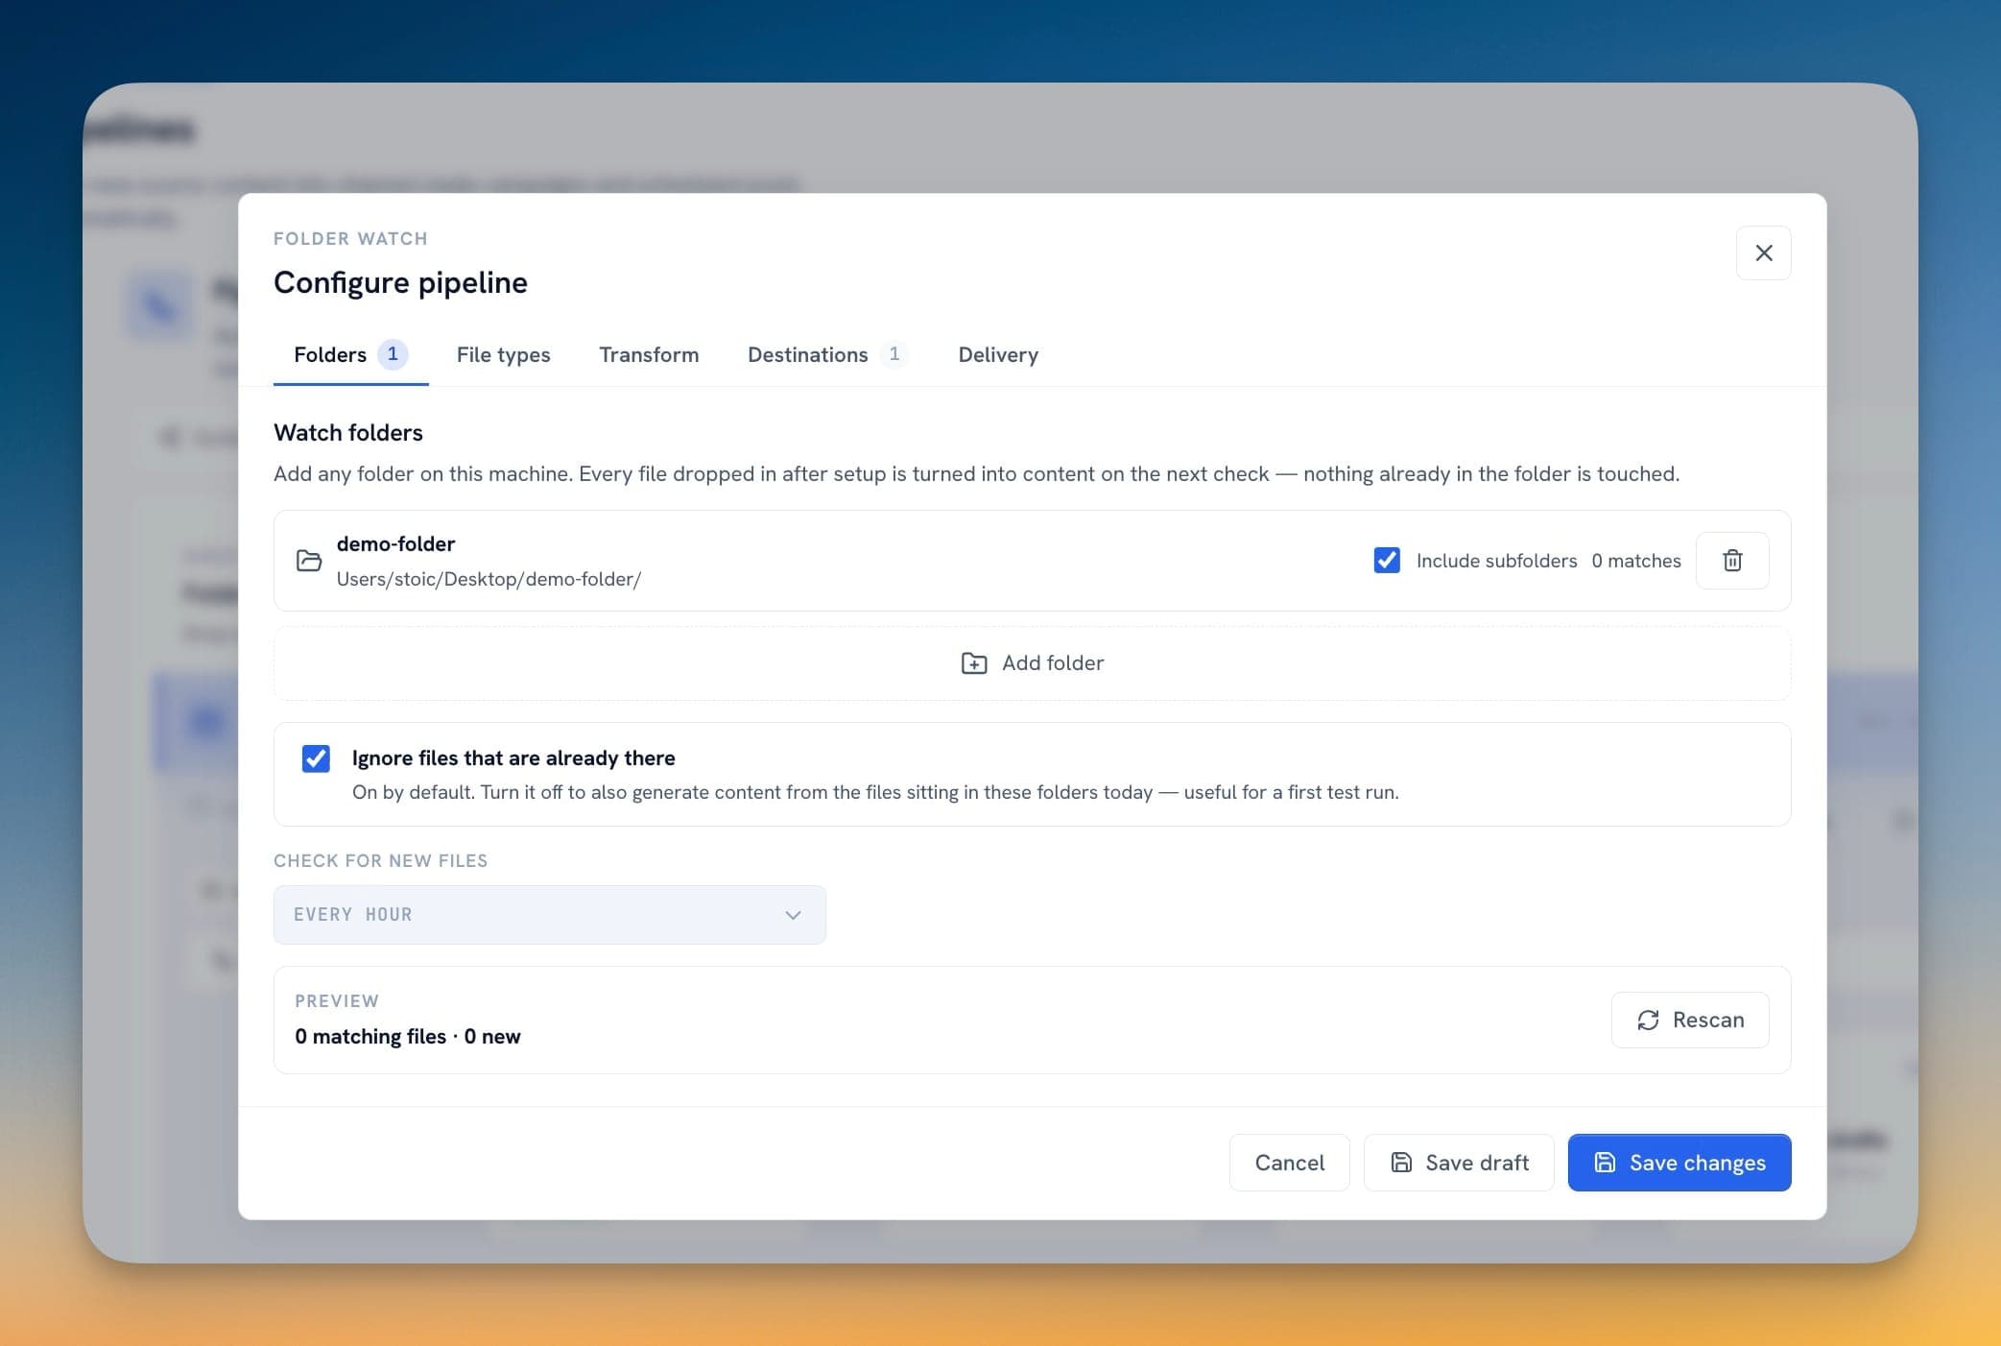Click the Folders tab count badge
Screen dimensions: 2001x1346
click(x=393, y=354)
